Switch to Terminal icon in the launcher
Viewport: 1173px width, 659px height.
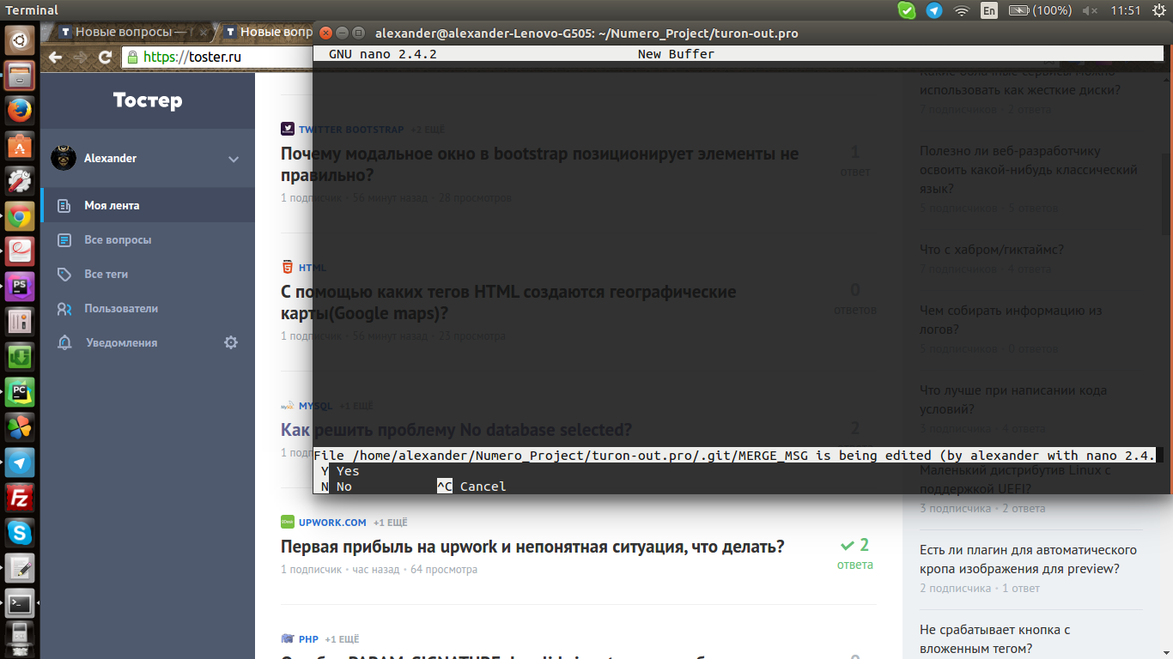point(20,603)
